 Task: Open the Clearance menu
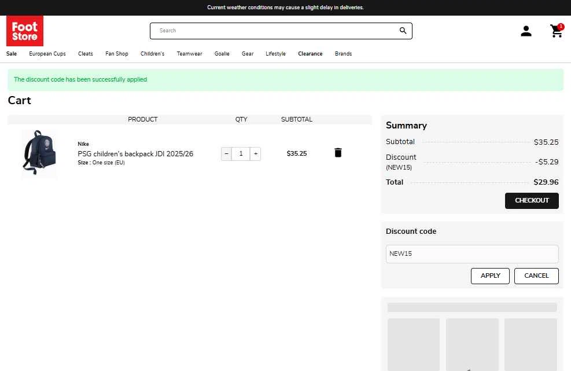(310, 54)
